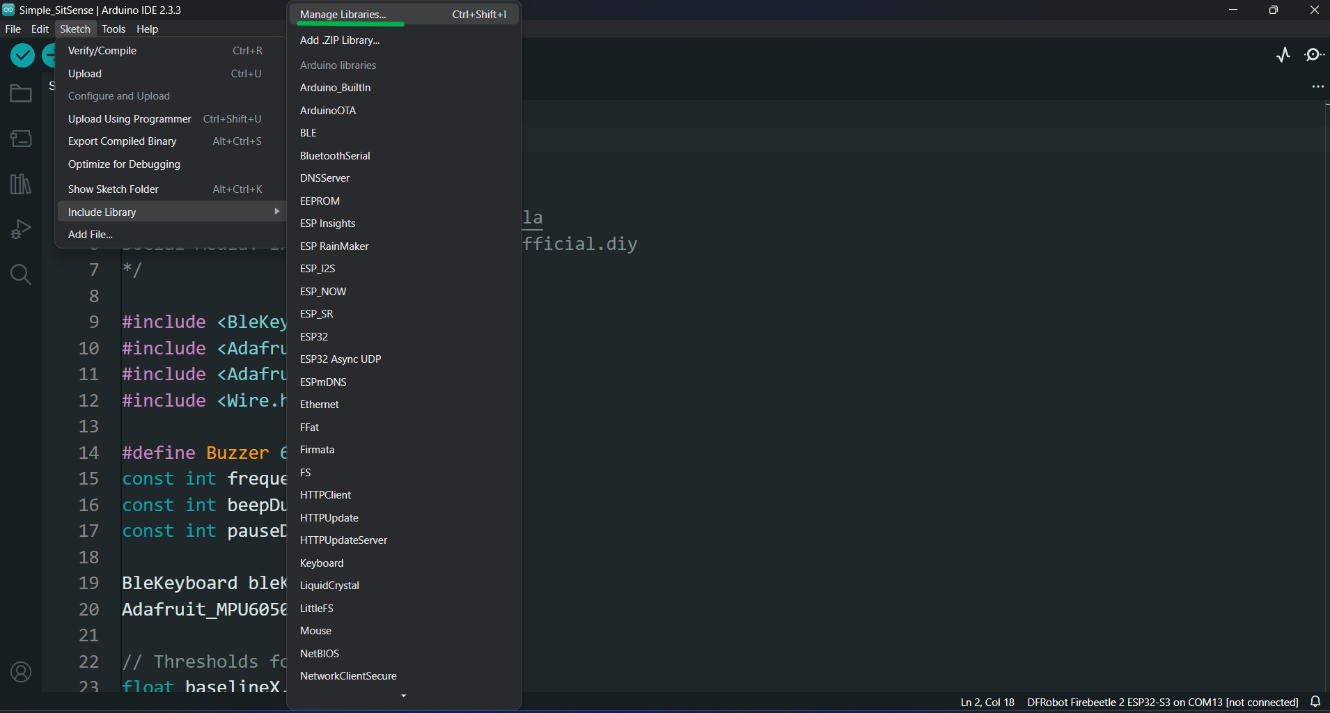Select Export Compiled Binary
The width and height of the screenshot is (1330, 713).
(171, 141)
